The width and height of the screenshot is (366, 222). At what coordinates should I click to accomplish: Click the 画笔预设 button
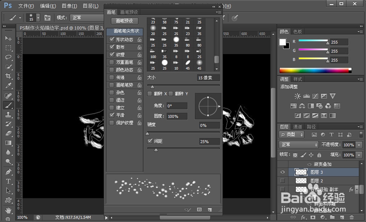(x=124, y=21)
